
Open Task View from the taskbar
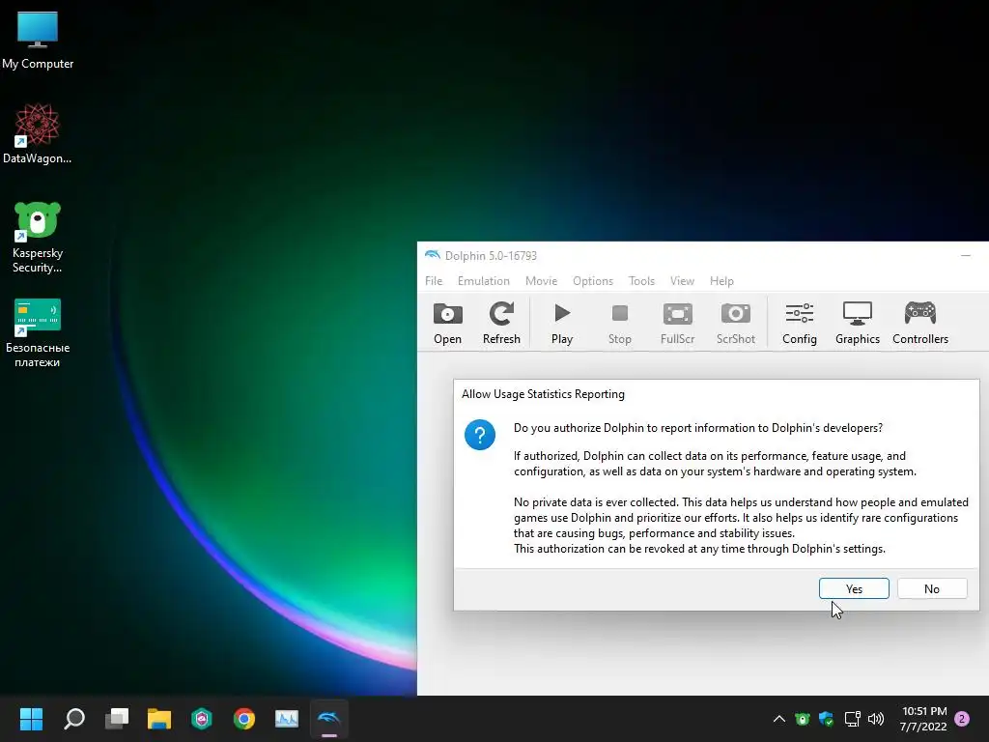pyautogui.click(x=117, y=719)
